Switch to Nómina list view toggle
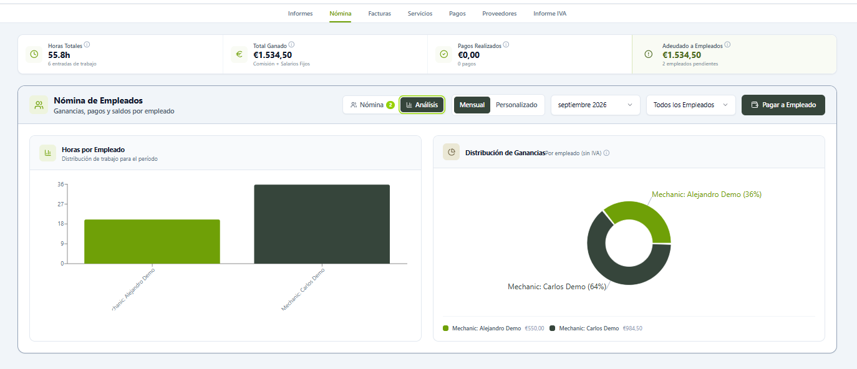The height and width of the screenshot is (369, 857). click(372, 105)
